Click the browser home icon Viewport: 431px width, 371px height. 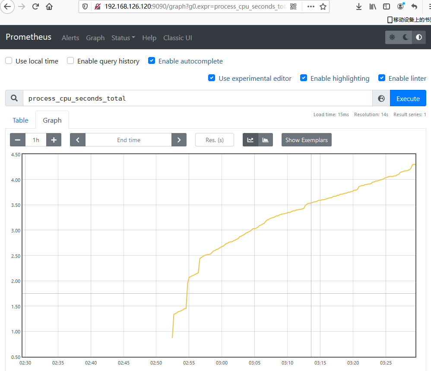49,6
